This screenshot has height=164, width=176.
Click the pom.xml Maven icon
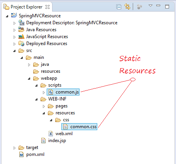(x=21, y=154)
